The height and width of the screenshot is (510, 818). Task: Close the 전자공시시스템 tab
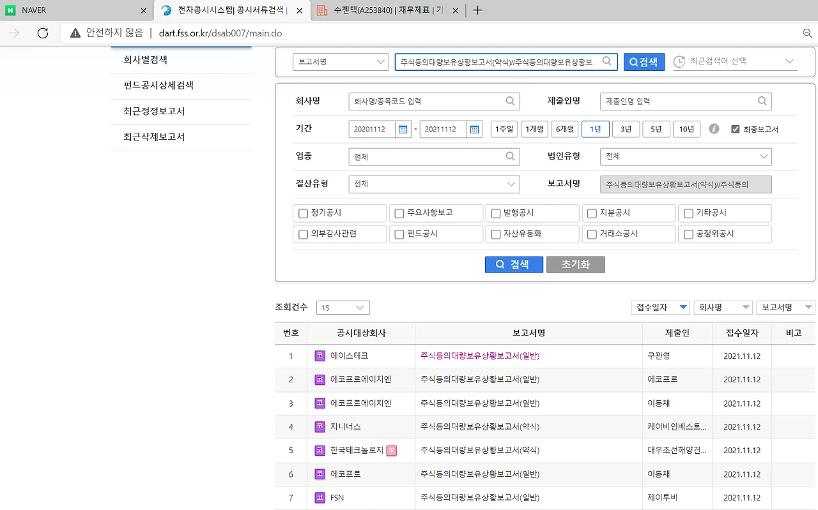point(300,11)
